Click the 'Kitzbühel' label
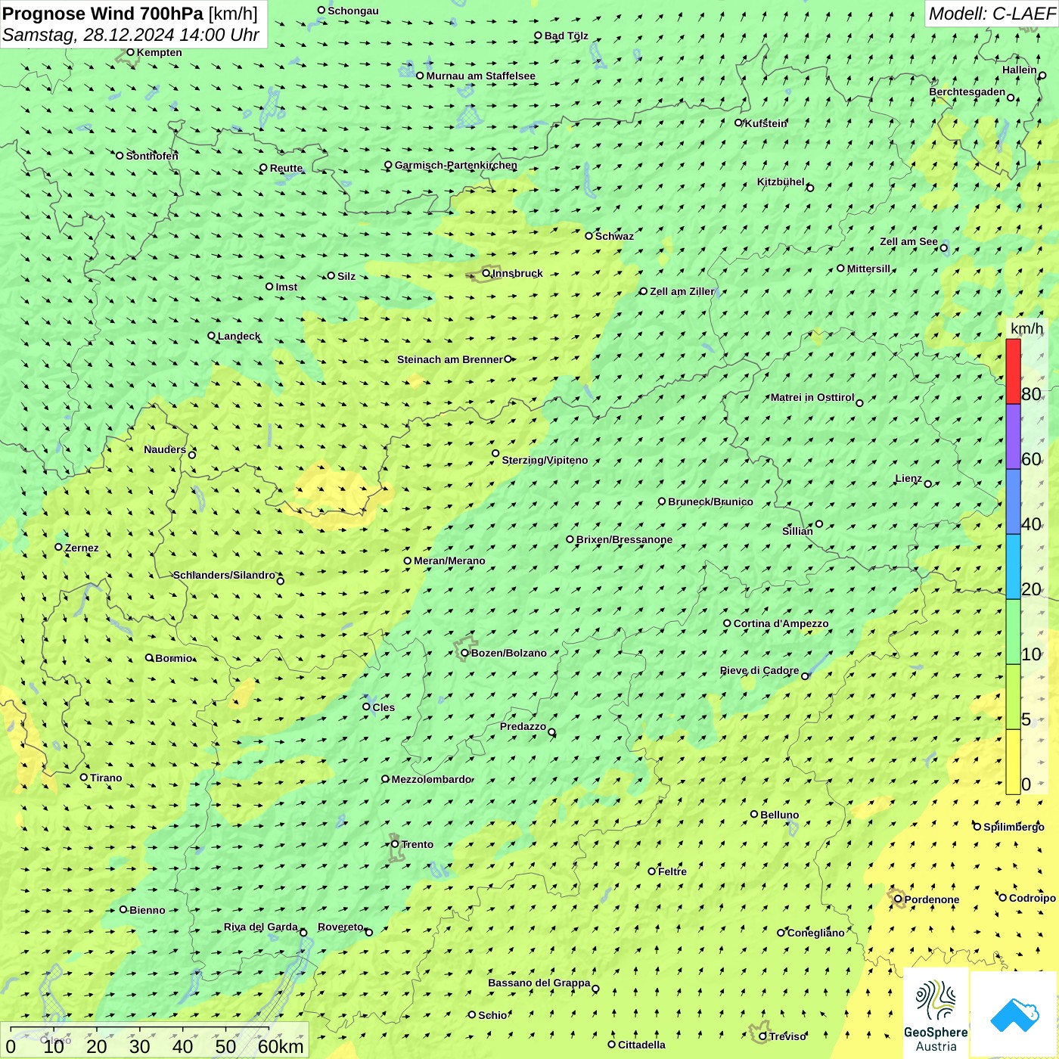 pos(781,182)
